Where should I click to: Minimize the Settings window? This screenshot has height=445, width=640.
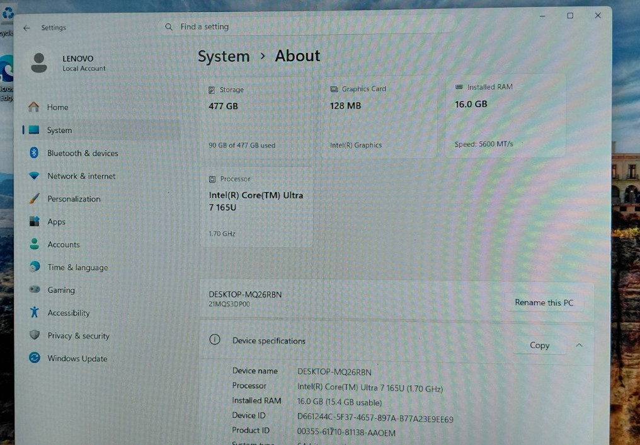542,16
